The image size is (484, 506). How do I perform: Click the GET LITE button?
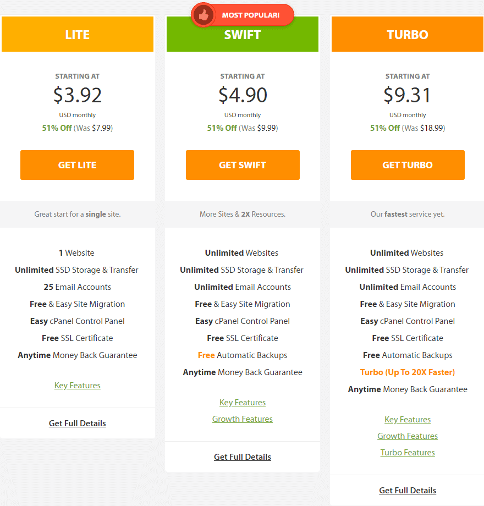pyautogui.click(x=77, y=165)
